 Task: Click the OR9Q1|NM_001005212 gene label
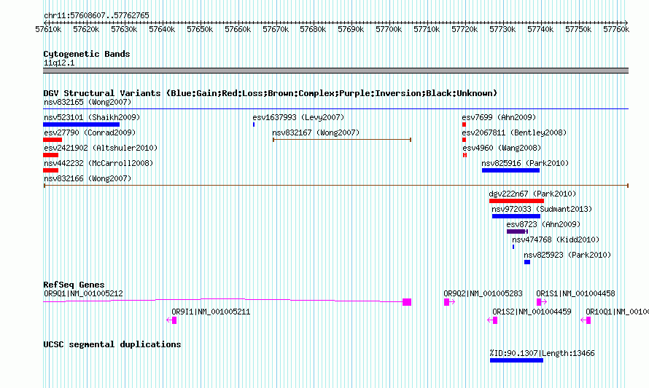point(84,294)
